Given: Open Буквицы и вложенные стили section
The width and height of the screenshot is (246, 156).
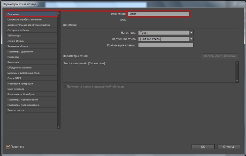Looking at the screenshot, I should 31,73.
